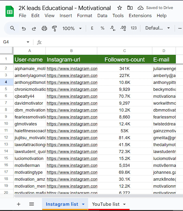The image size is (183, 211).
Task: Open the Instagram link for gtmotivates
Action: [x=72, y=124]
